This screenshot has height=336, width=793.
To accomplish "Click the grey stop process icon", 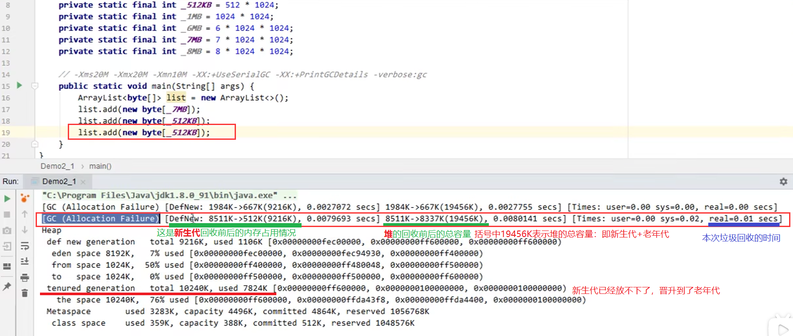I will point(7,214).
